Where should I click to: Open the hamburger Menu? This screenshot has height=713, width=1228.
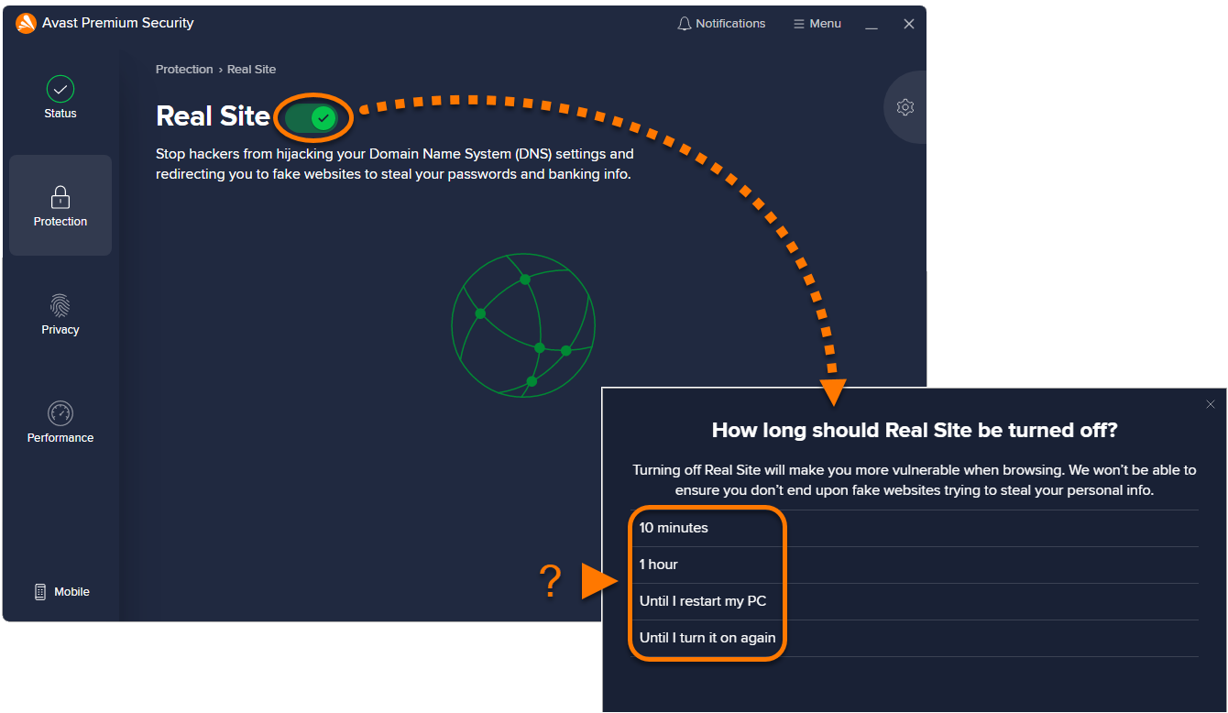pos(817,24)
